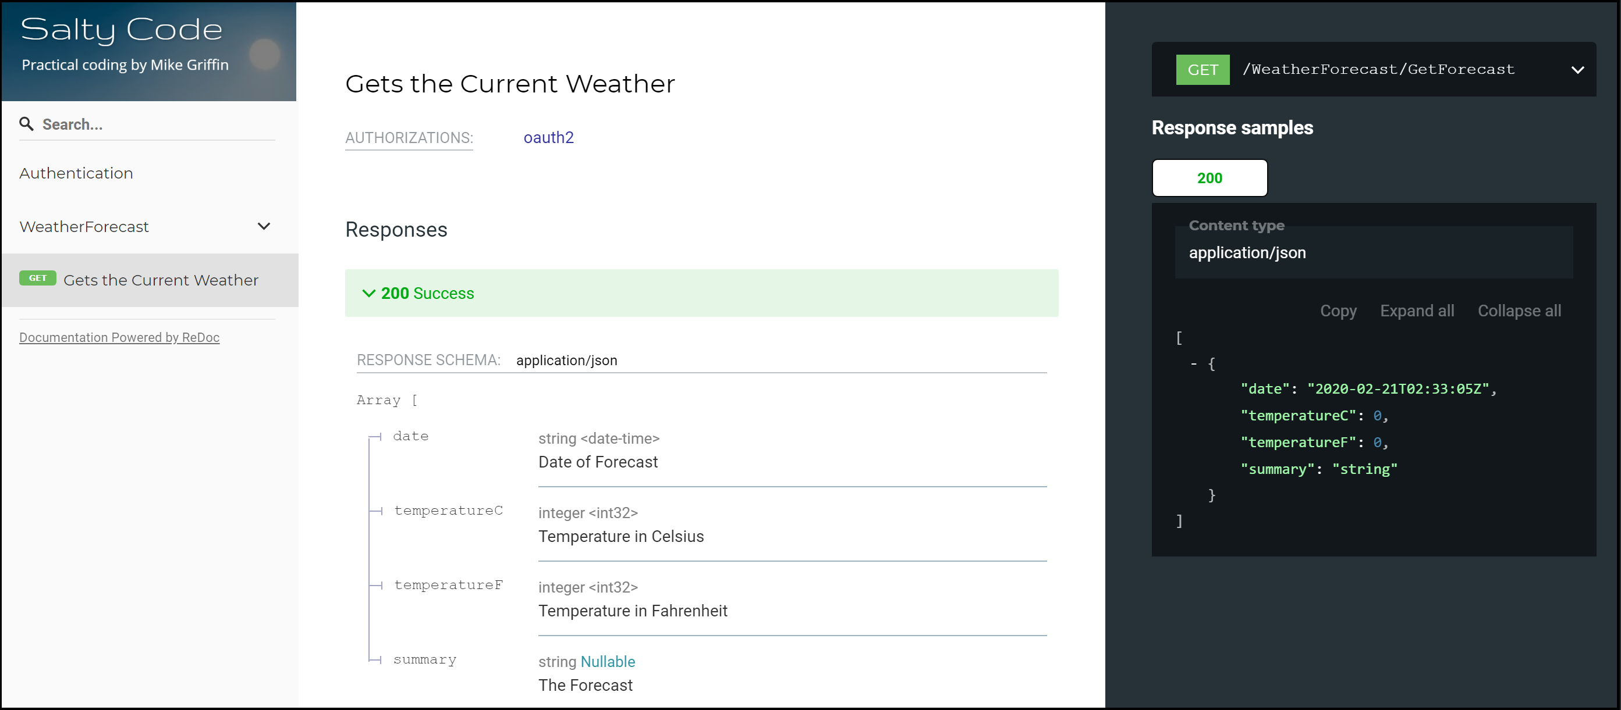1621x710 pixels.
Task: Open the application/json content type selector
Action: (x=1373, y=253)
